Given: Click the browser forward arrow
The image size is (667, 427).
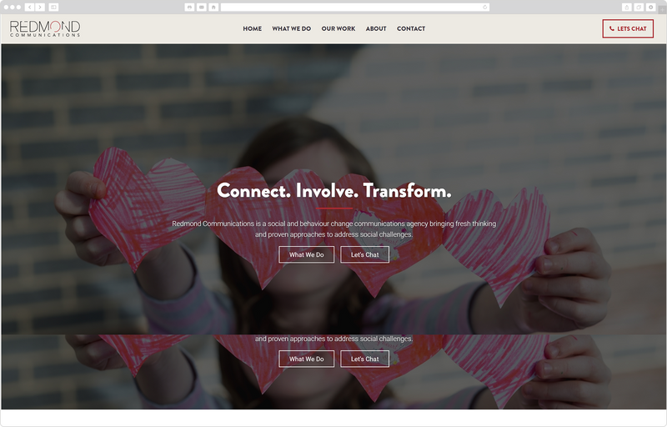Looking at the screenshot, I should coord(40,8).
